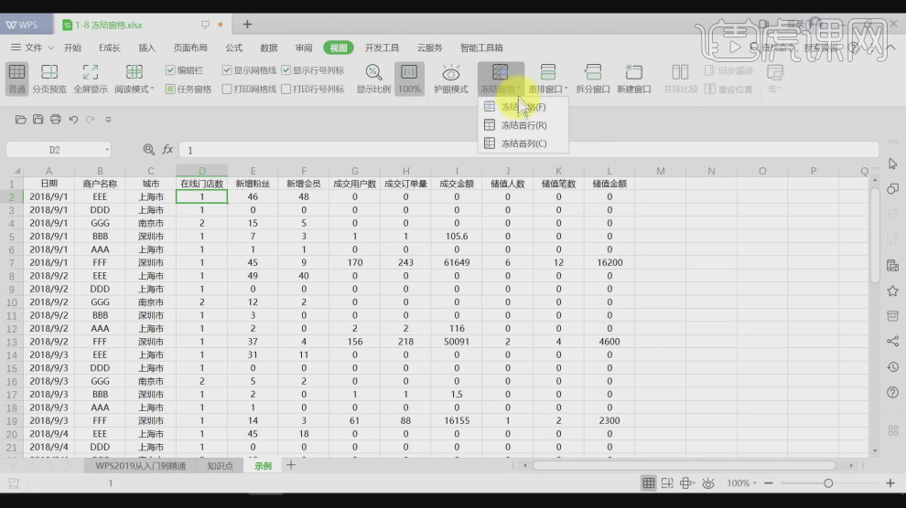Switch to the Formulas (公式) tab
906x508 pixels.
(233, 48)
